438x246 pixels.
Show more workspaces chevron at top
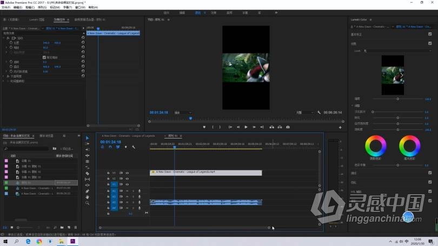pyautogui.click(x=276, y=12)
